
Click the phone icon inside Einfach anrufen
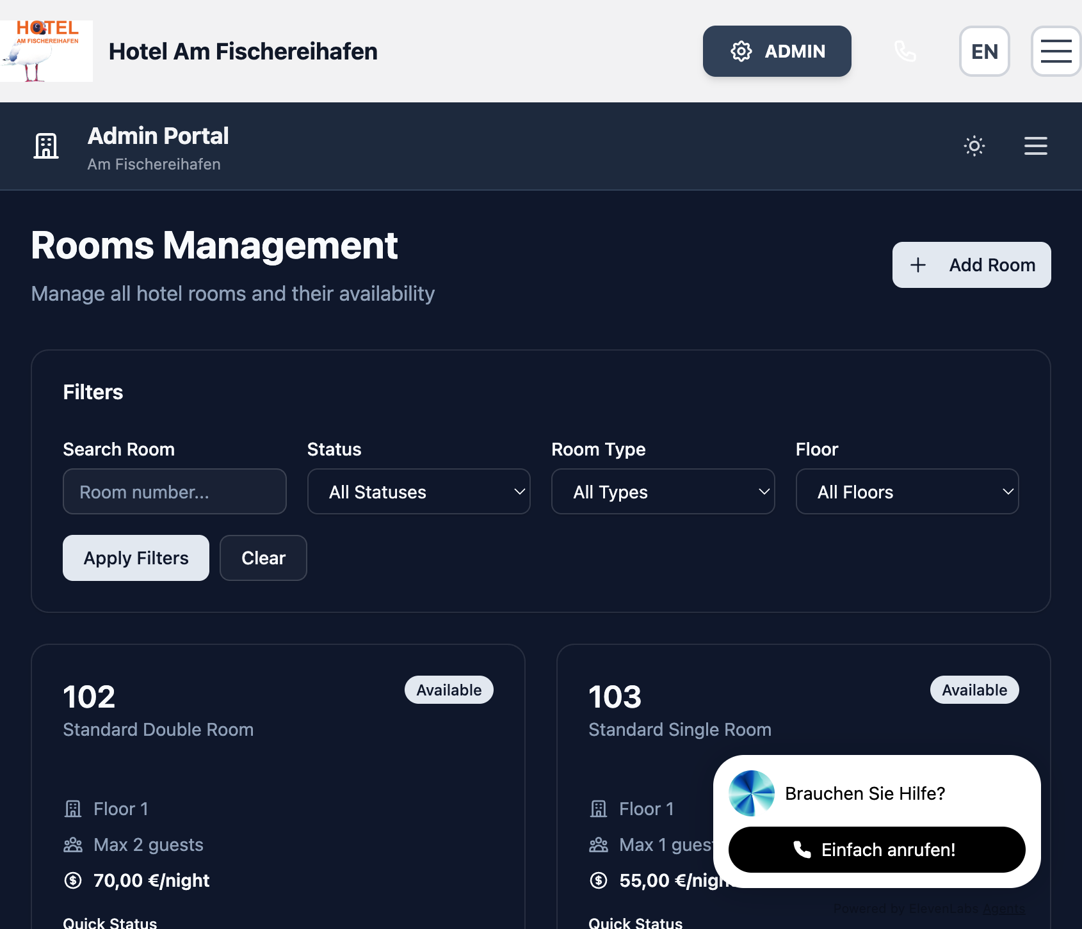click(802, 850)
